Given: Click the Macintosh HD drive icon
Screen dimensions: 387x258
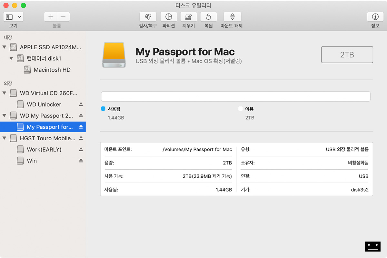Looking at the screenshot, I should pyautogui.click(x=27, y=70).
